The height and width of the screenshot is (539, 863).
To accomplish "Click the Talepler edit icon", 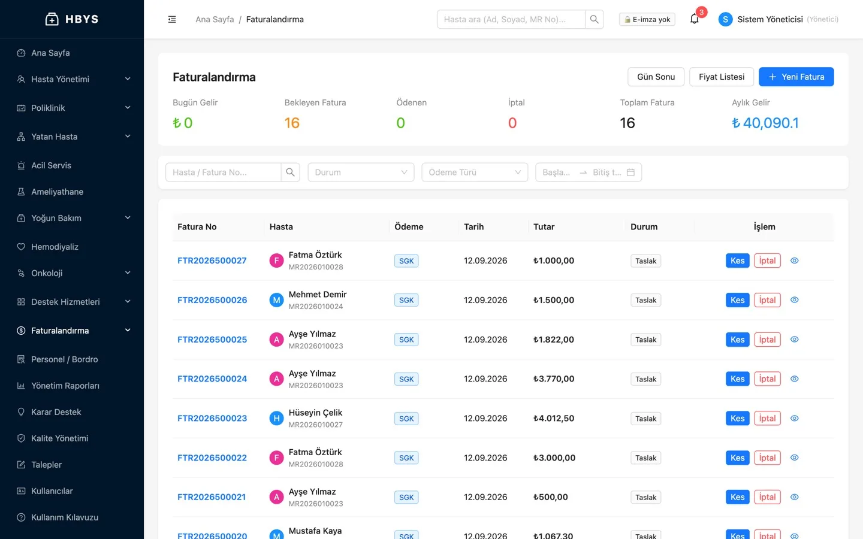I will tap(21, 465).
